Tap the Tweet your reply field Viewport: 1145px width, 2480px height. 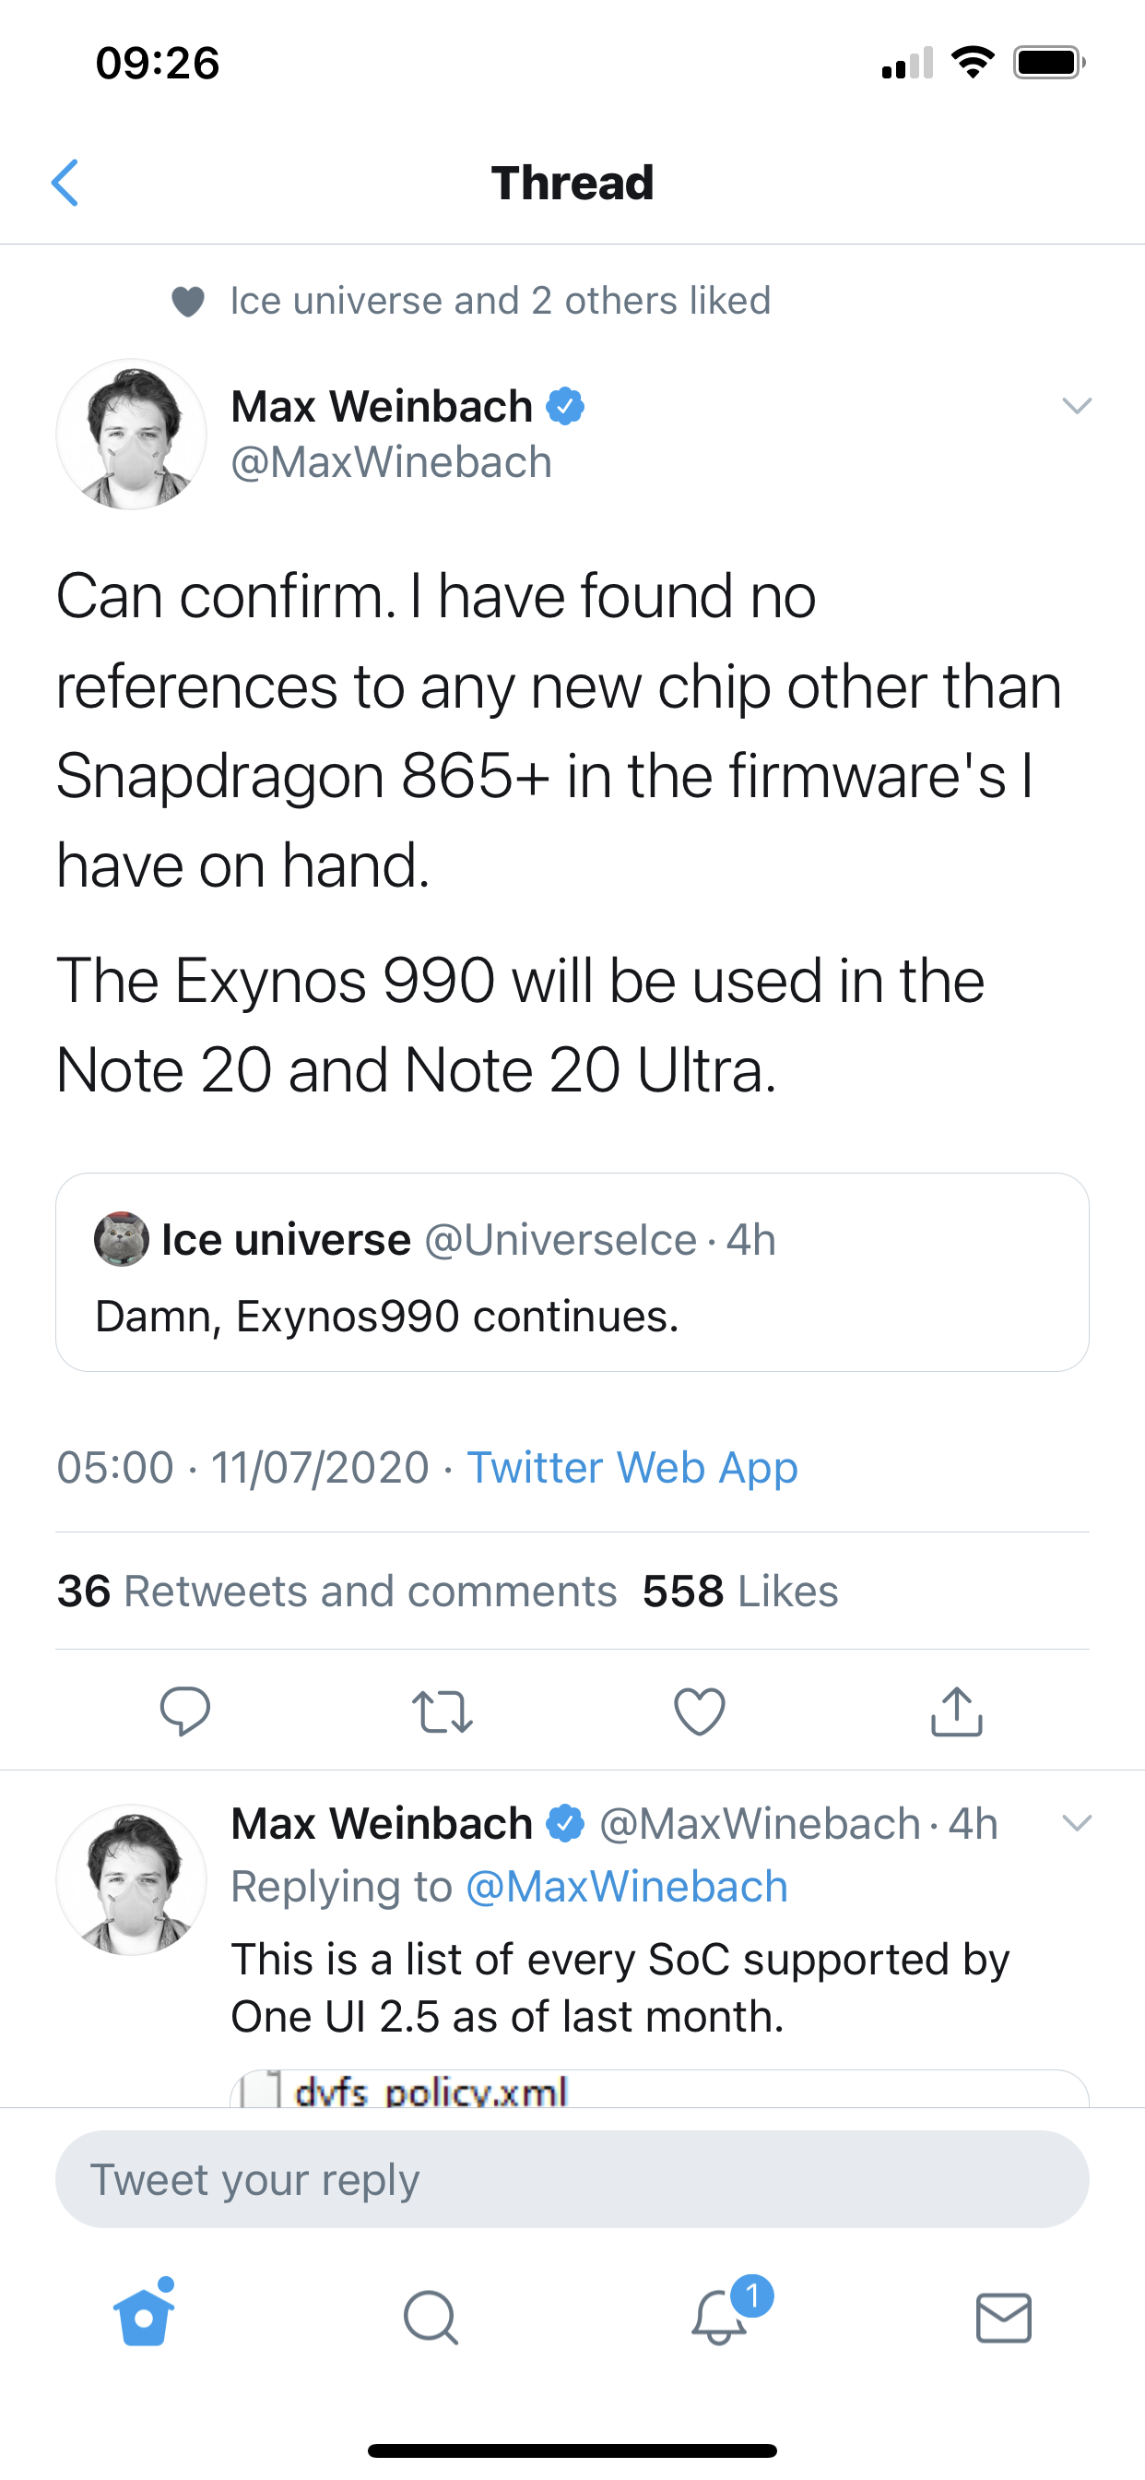pos(572,2179)
